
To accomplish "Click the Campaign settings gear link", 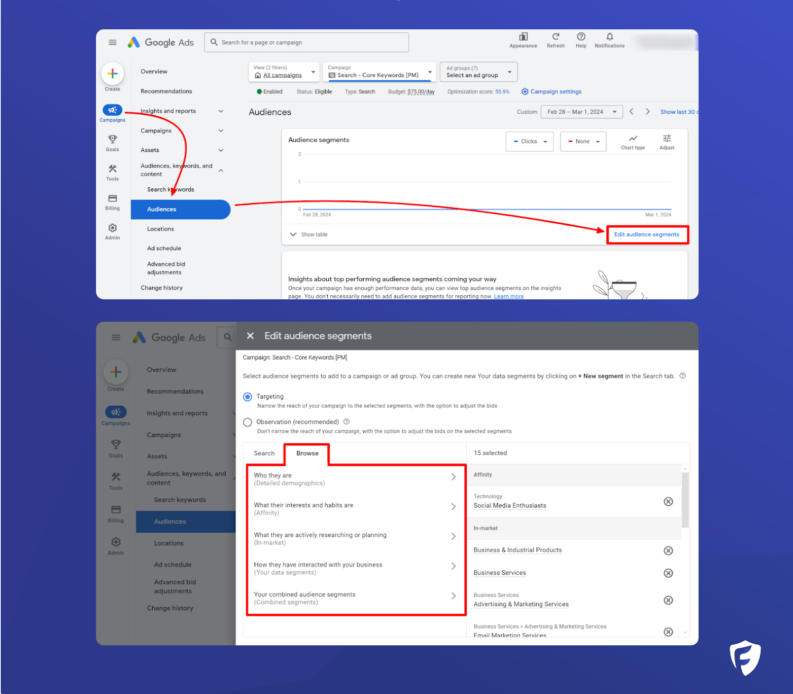I will pyautogui.click(x=551, y=92).
